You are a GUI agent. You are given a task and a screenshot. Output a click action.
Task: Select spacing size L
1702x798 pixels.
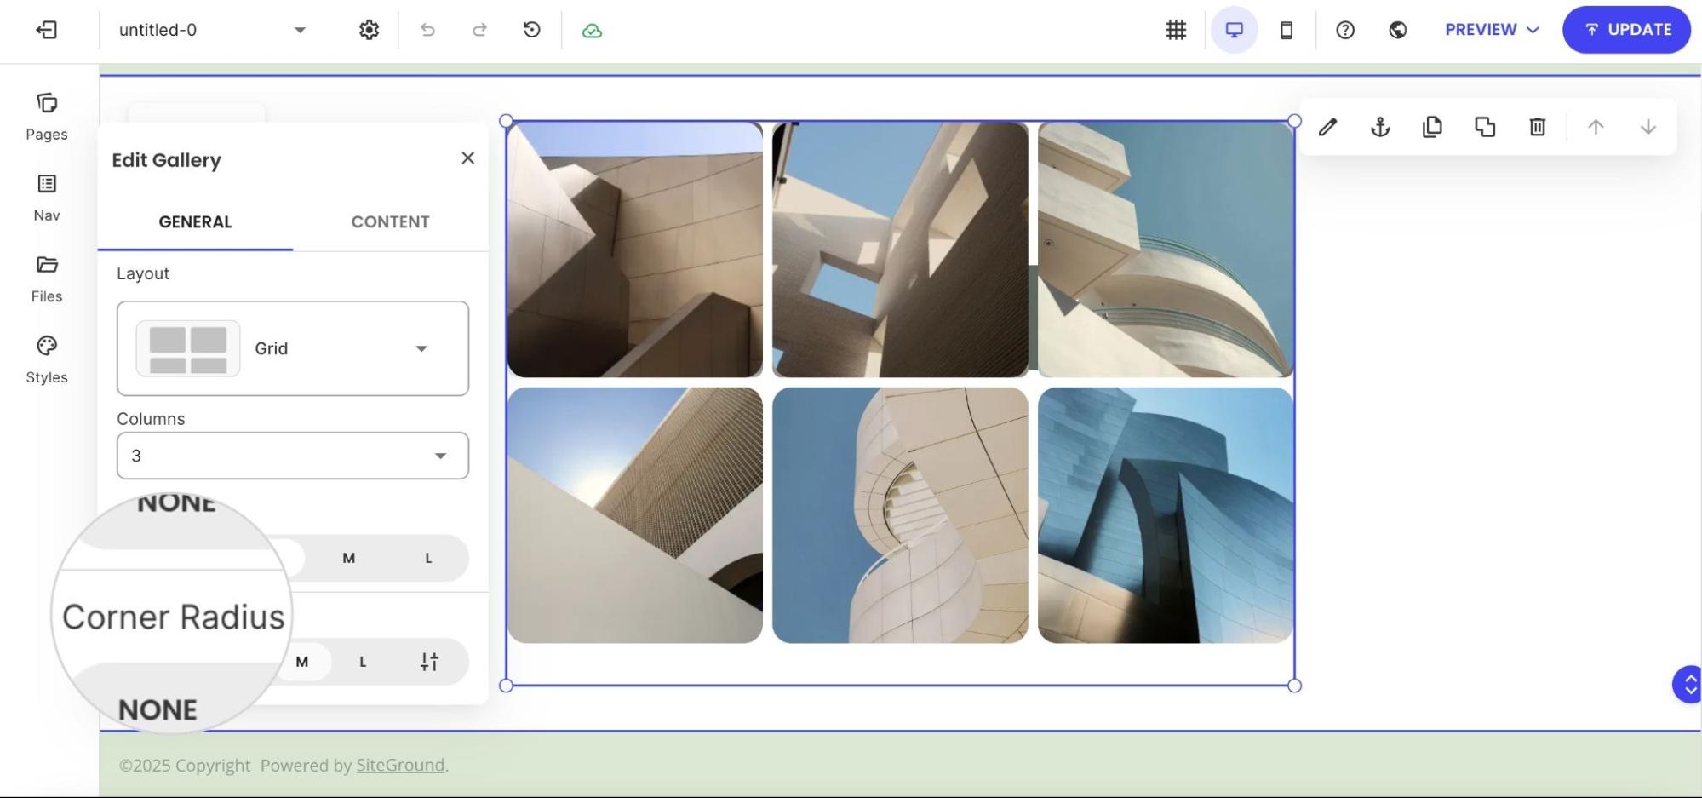(x=428, y=559)
